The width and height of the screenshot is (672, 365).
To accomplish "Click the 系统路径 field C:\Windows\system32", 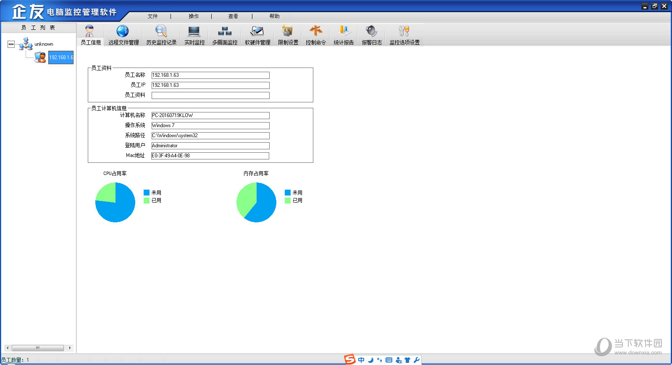I will [210, 136].
